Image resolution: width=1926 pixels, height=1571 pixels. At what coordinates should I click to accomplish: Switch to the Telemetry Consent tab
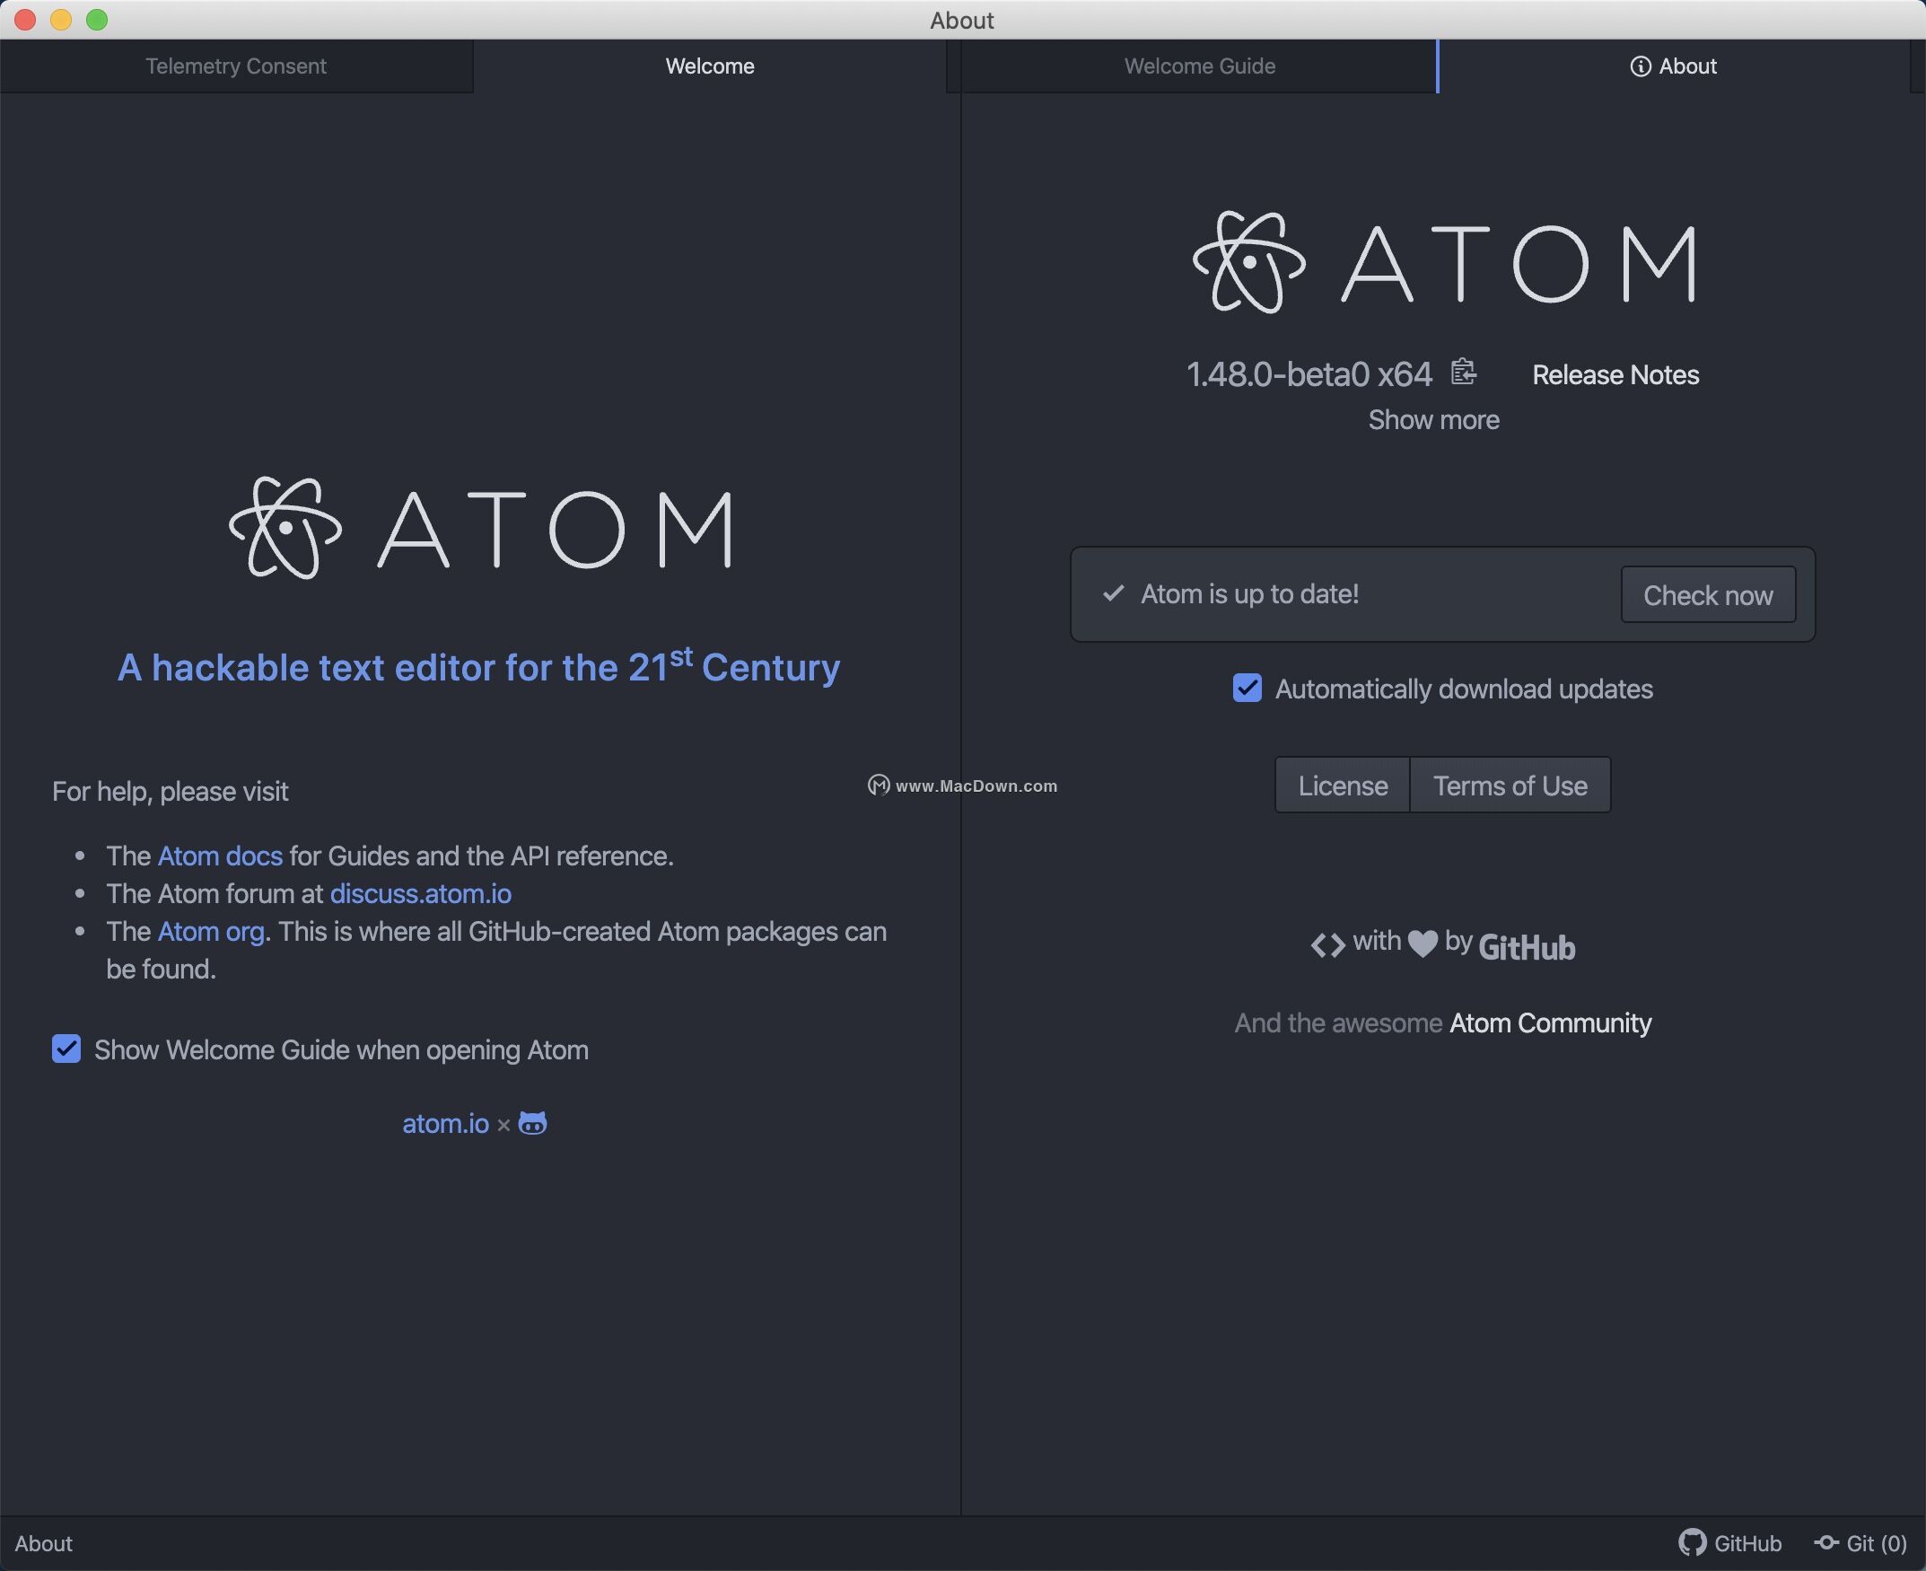(x=236, y=66)
